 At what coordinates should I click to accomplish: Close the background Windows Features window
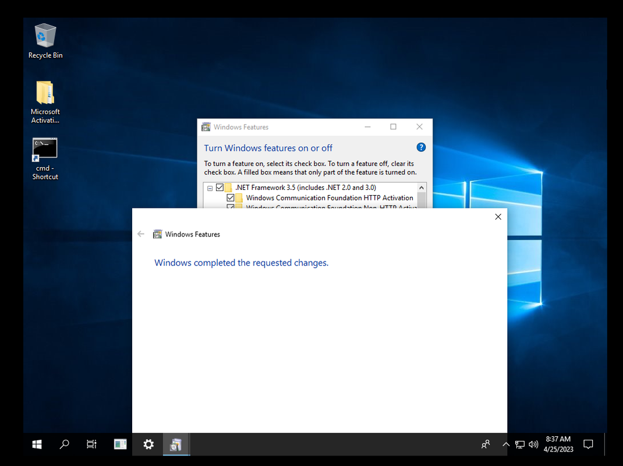[x=420, y=127]
